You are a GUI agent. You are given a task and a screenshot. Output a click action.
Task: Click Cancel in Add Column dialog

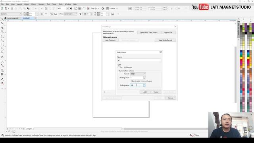pyautogui.click(x=156, y=92)
